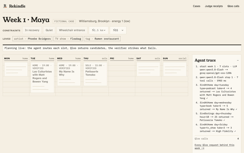The width and height of the screenshot is (244, 153).
Task: Open the Wednesday My Name Is Why card
Action: (x=69, y=74)
